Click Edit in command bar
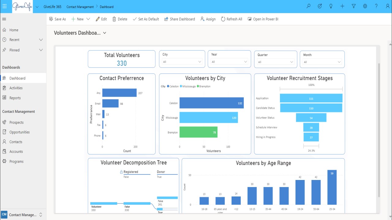392x220 pixels. 101,19
